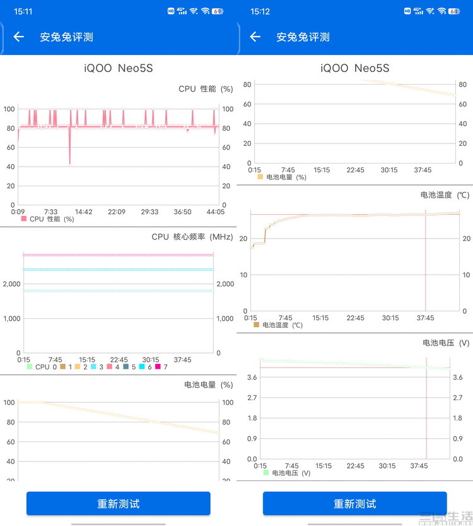Tap the battery icon showing 69
Image resolution: width=473 pixels, height=526 pixels.
click(218, 11)
